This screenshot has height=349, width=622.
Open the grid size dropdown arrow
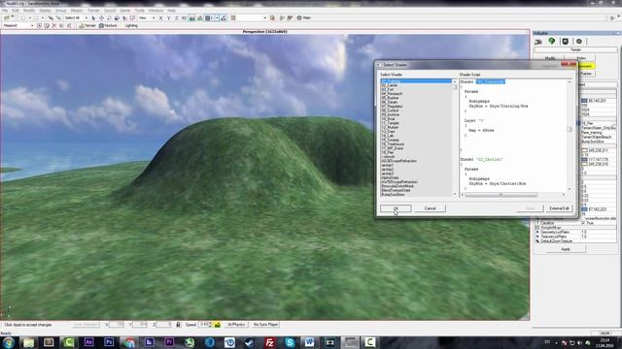(x=217, y=17)
